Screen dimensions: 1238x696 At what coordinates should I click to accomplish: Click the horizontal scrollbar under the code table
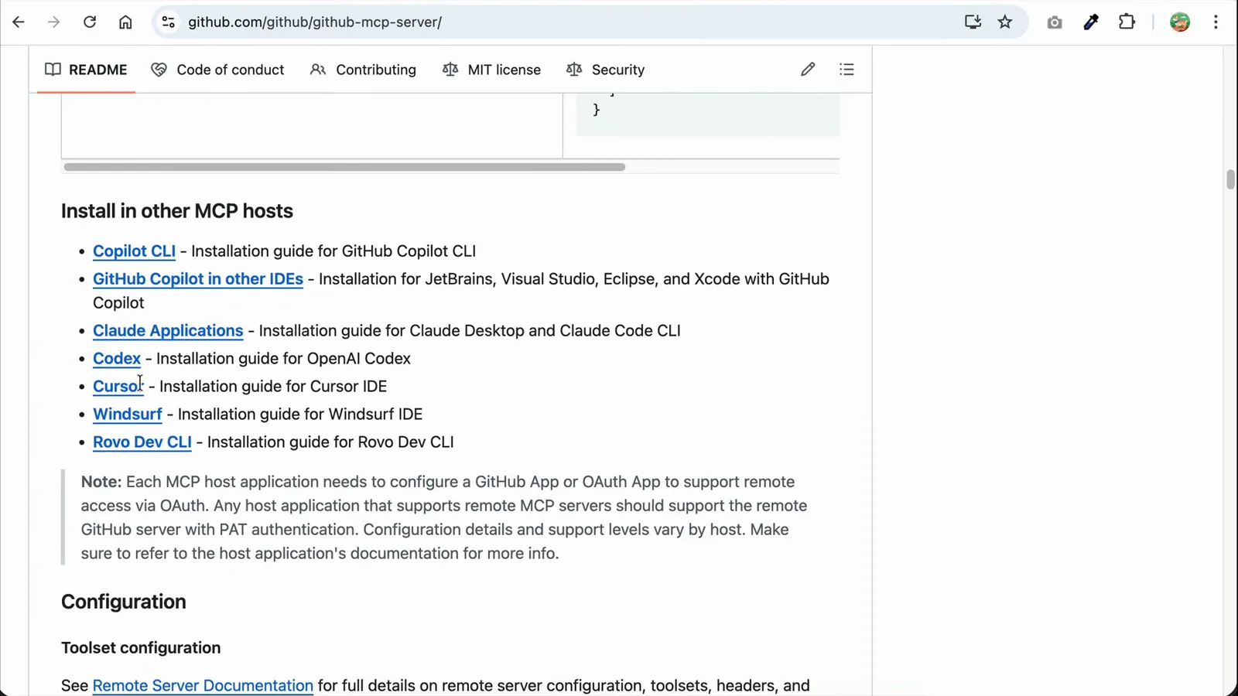(344, 167)
